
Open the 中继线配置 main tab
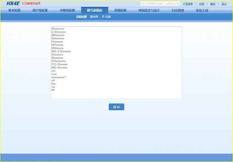pos(67,10)
